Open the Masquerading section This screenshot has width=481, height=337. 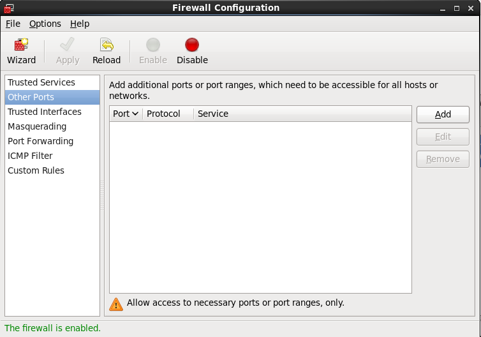pyautogui.click(x=52, y=126)
